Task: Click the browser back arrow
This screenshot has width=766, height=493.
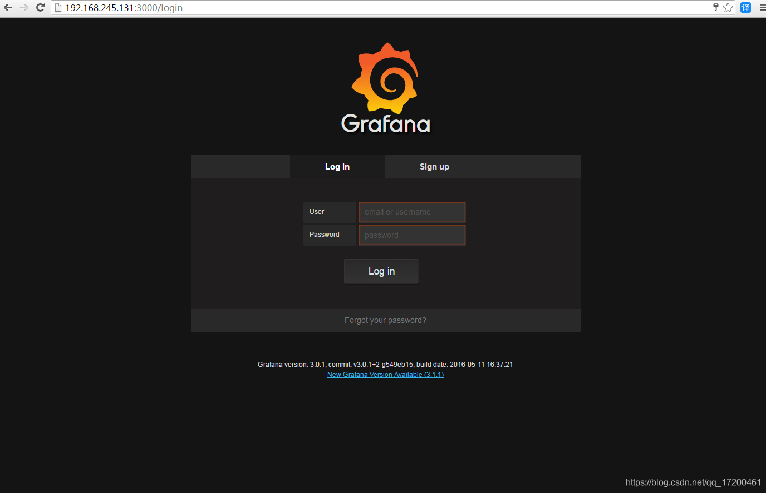Action: [8, 8]
